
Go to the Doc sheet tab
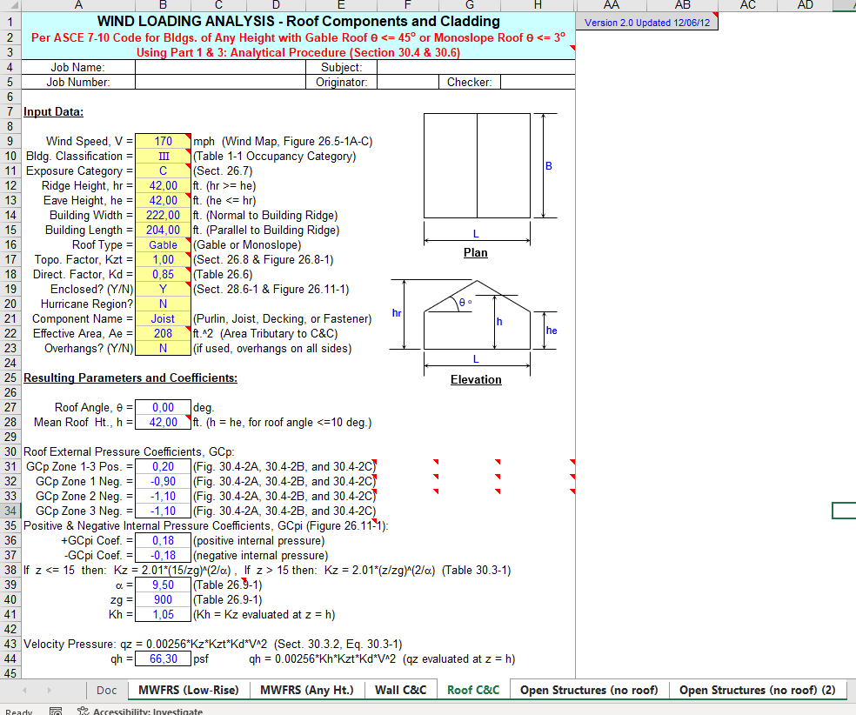point(106,690)
